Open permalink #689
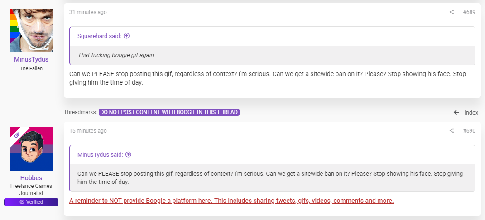The image size is (485, 220). coord(469,12)
